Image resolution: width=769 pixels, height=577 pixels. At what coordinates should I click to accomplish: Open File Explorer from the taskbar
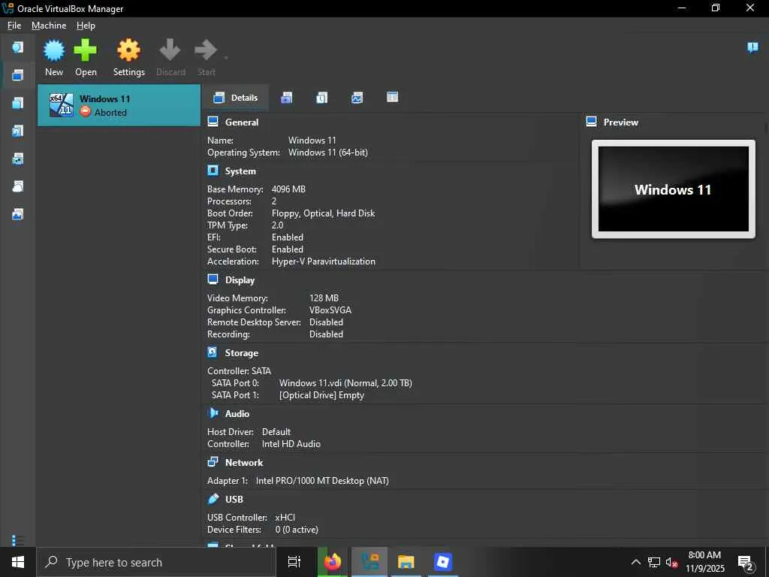[x=406, y=562]
